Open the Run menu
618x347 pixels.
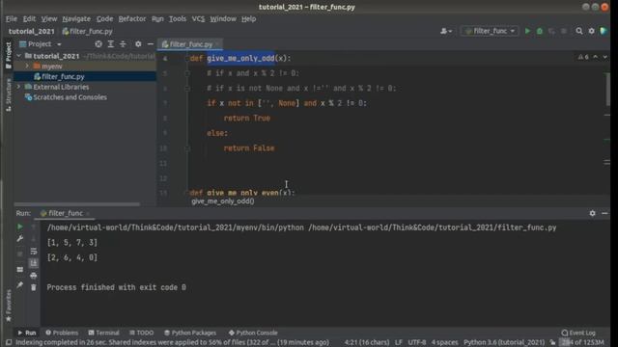click(157, 18)
